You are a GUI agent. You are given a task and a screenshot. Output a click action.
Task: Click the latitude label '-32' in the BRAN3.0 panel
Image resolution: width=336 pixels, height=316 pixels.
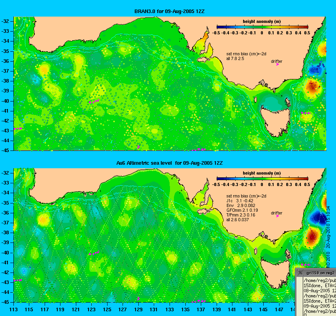pos(6,21)
